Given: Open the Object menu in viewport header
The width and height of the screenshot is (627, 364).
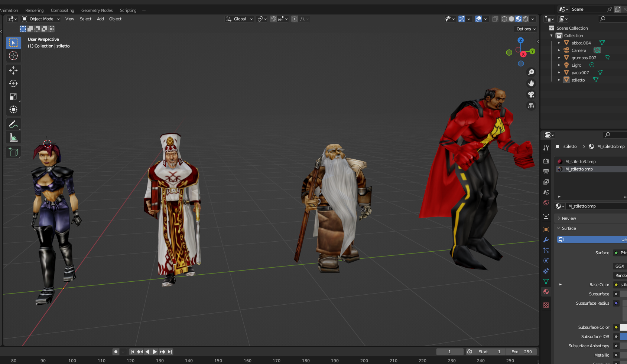Looking at the screenshot, I should pyautogui.click(x=115, y=19).
